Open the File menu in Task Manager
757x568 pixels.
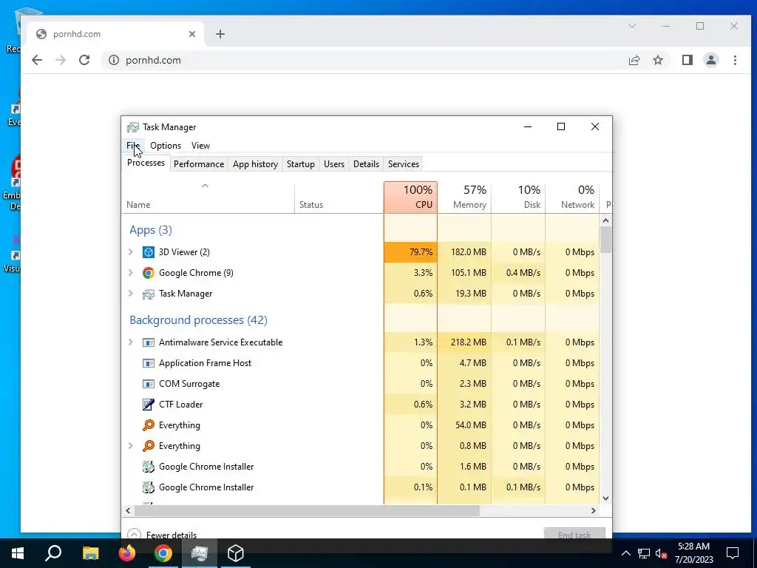coord(133,146)
